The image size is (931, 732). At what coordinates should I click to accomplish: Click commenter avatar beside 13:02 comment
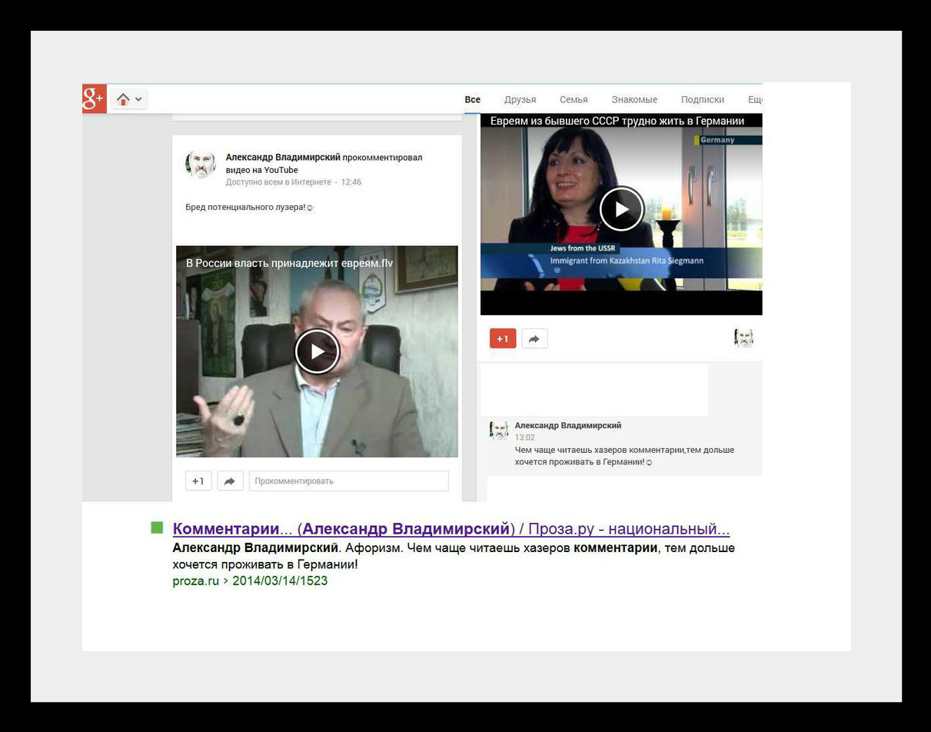point(499,431)
